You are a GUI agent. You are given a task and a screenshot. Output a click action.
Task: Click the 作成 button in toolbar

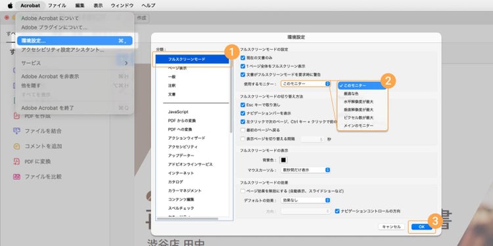142,18
